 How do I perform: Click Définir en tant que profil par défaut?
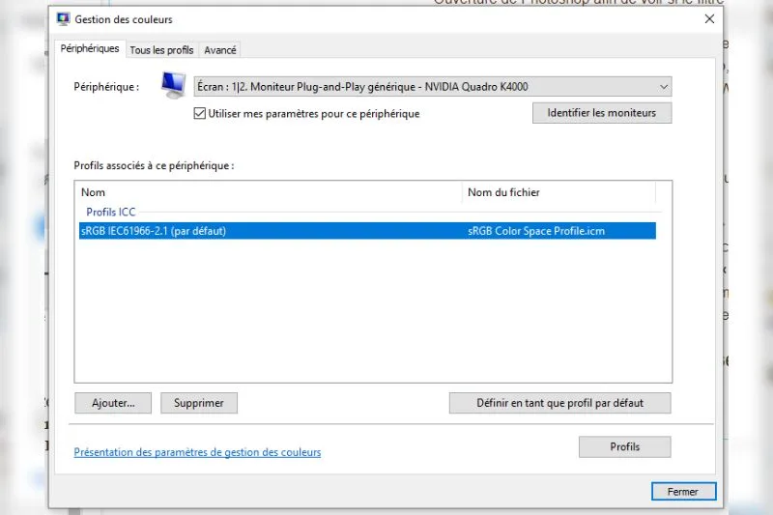click(x=560, y=403)
